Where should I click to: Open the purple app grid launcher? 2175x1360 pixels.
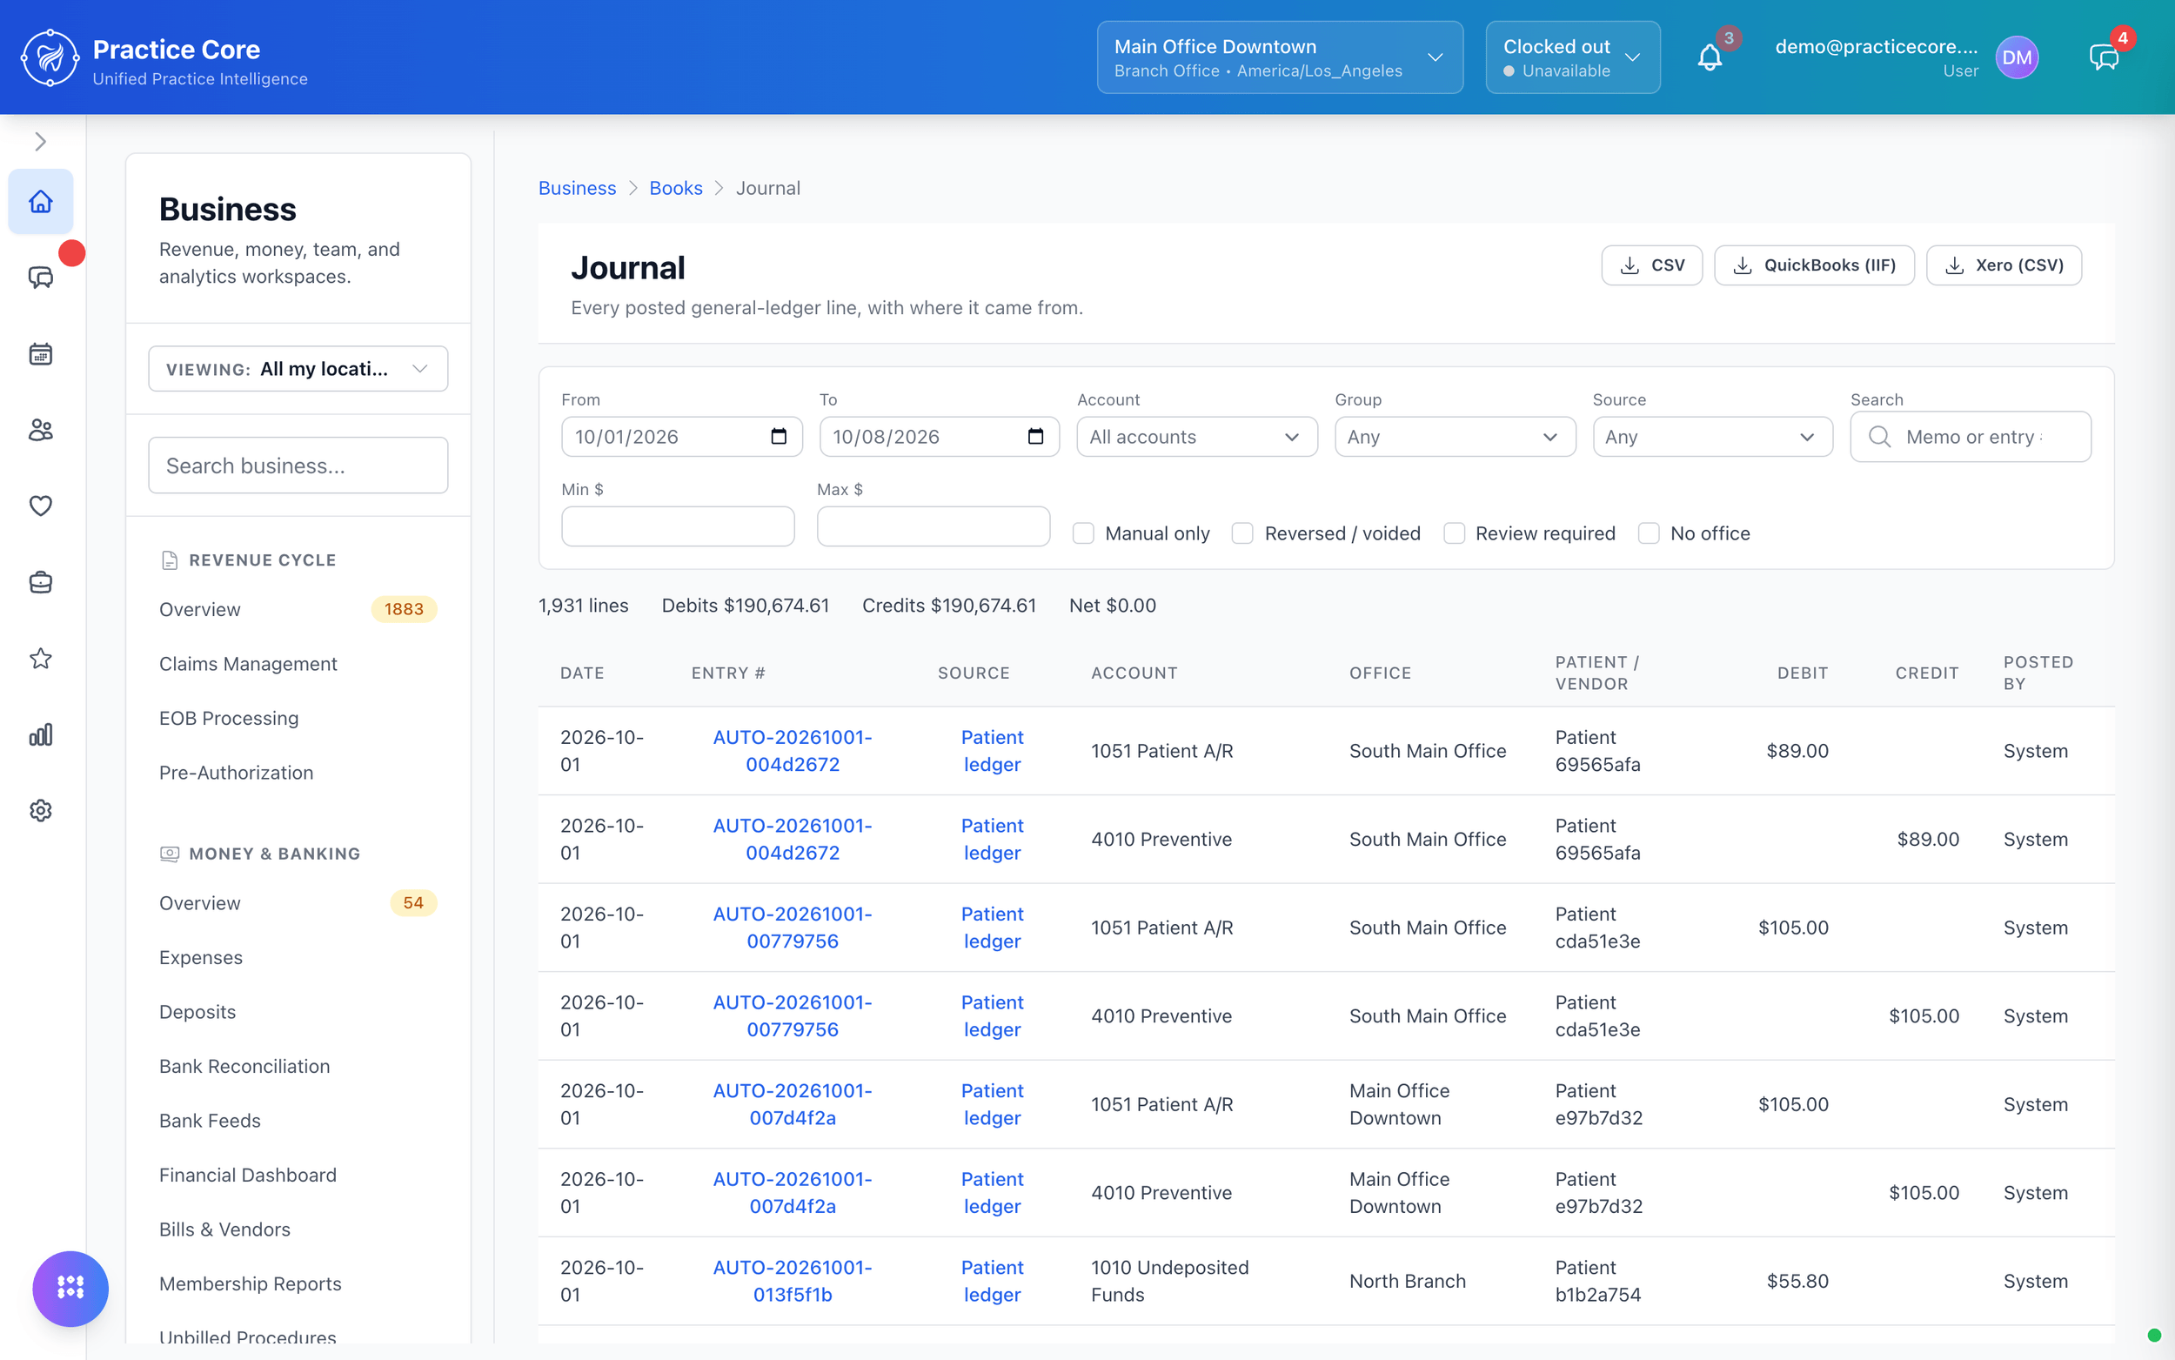click(x=70, y=1288)
